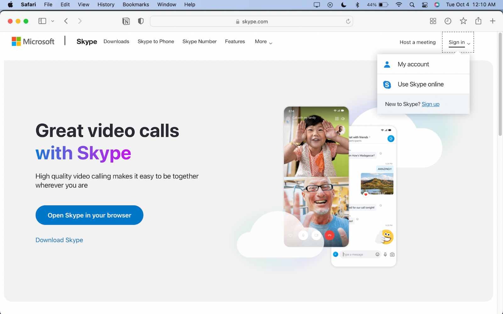This screenshot has height=314, width=503.
Task: Open the File menu
Action: 48,4
